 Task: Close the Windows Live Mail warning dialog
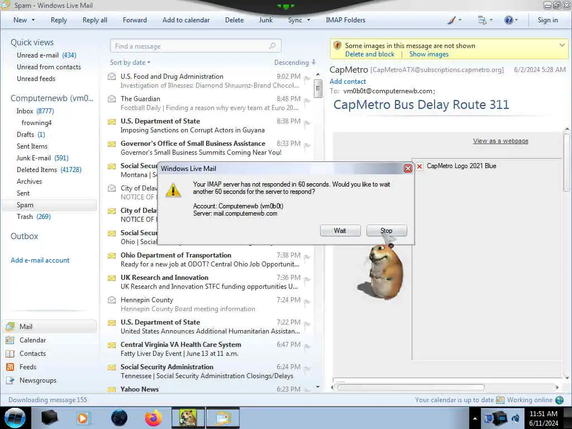click(x=407, y=168)
